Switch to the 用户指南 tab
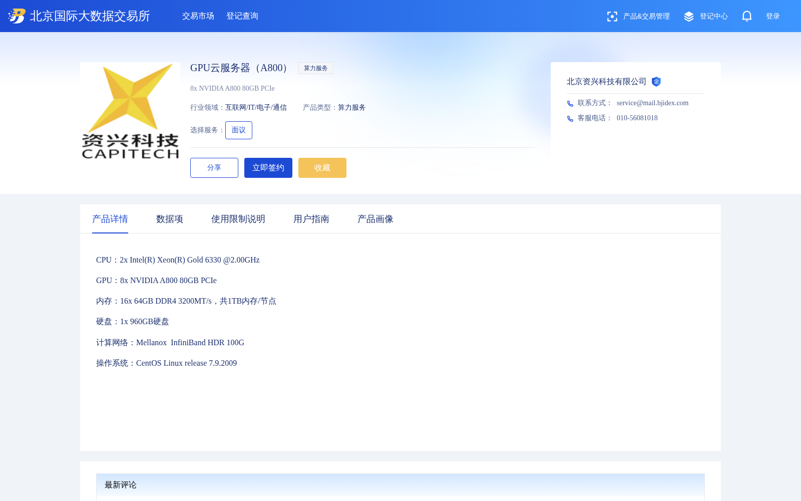Viewport: 801px width, 501px height. click(x=311, y=219)
